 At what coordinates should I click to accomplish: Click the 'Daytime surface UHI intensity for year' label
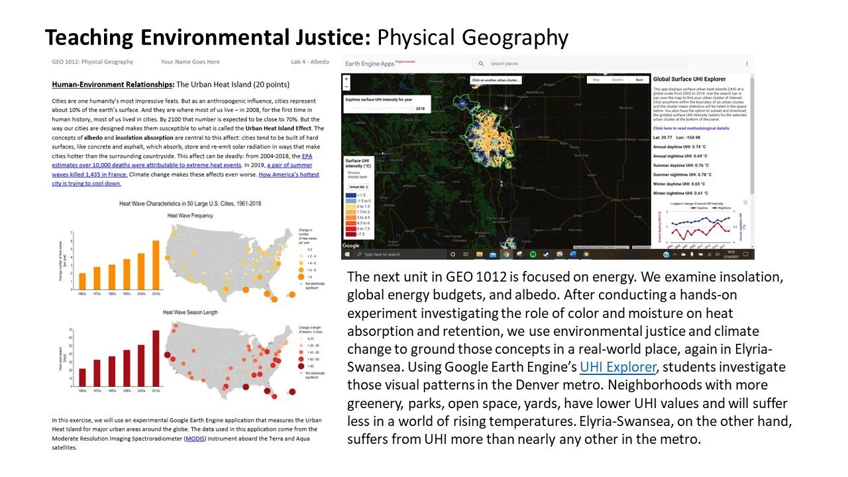click(x=379, y=99)
